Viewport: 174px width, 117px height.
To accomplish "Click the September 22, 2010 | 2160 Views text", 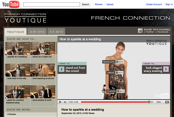I will pyautogui.click(x=78, y=113).
